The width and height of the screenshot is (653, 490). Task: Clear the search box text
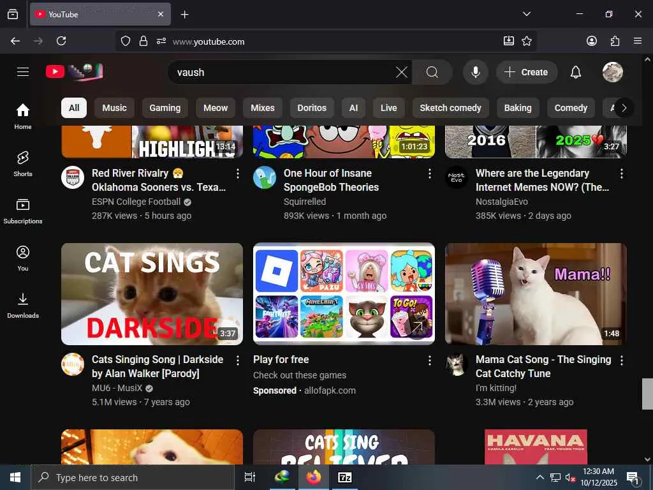point(402,72)
